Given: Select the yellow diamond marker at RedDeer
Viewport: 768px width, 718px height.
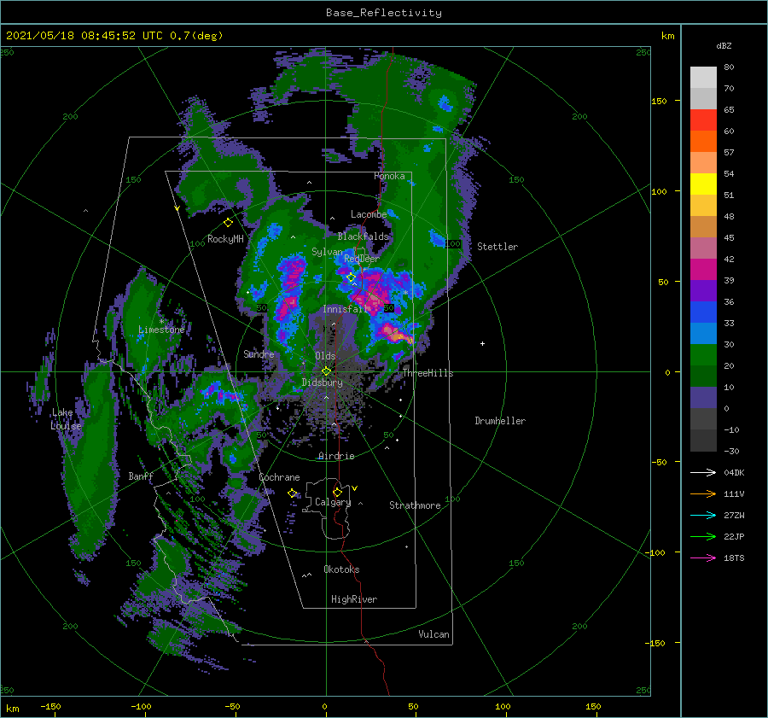Looking at the screenshot, I should tap(351, 277).
